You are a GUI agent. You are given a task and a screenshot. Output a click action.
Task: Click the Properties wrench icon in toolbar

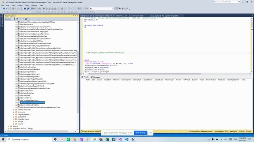coord(119,9)
